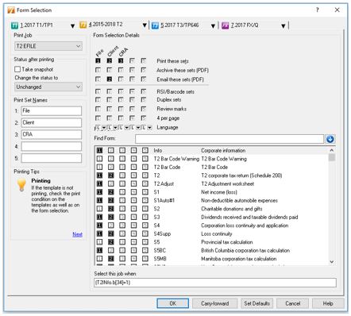The image size is (351, 316).
Task: Click the form list scrollbar down arrow
Action: pos(332,262)
